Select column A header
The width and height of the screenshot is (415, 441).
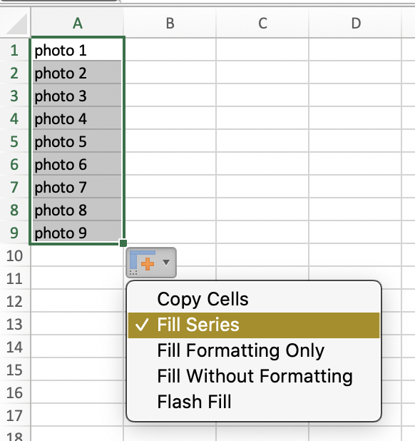77,23
